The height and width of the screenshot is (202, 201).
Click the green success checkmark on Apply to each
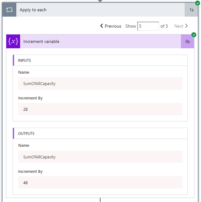197,3
